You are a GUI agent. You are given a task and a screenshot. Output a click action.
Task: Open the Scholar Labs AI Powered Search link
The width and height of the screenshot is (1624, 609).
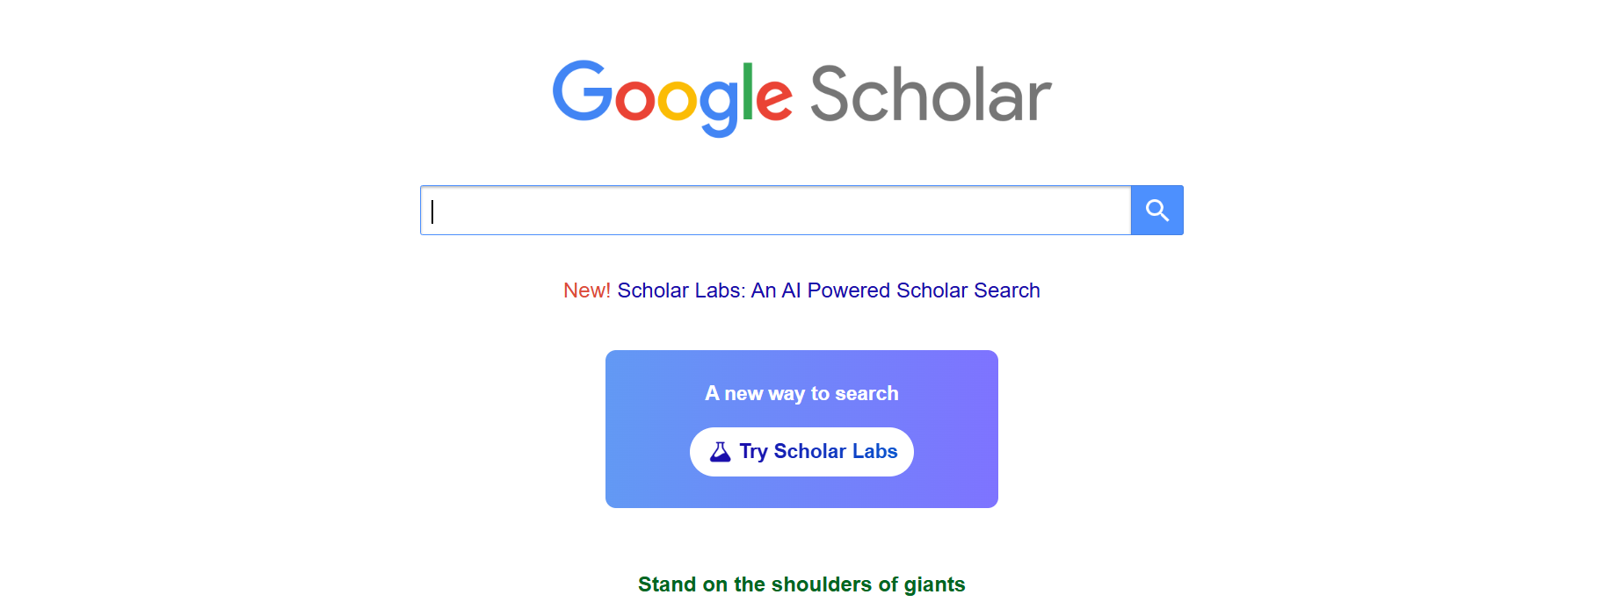pos(828,290)
